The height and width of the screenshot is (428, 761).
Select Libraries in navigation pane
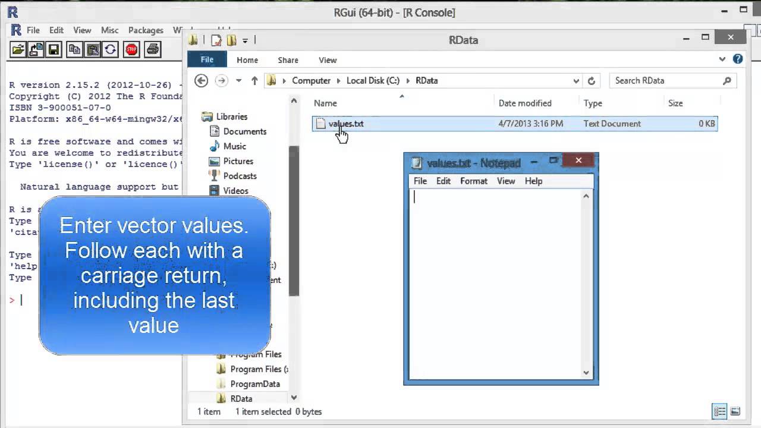232,117
